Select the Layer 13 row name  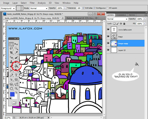pos(122,50)
